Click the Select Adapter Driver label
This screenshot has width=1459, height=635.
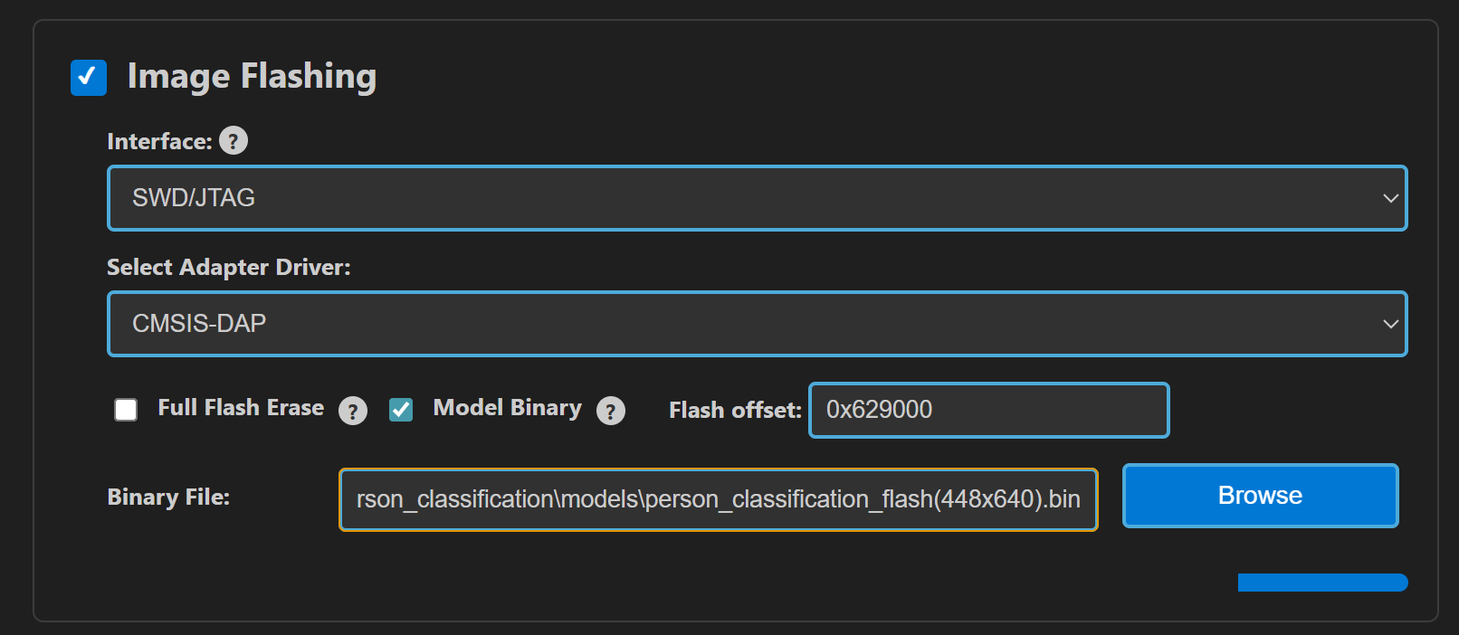pos(228,268)
